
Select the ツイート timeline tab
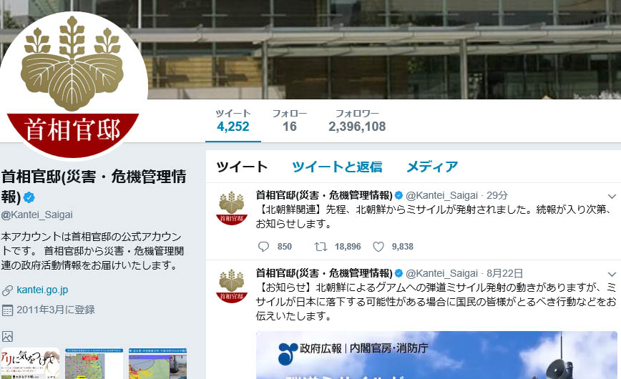(242, 167)
